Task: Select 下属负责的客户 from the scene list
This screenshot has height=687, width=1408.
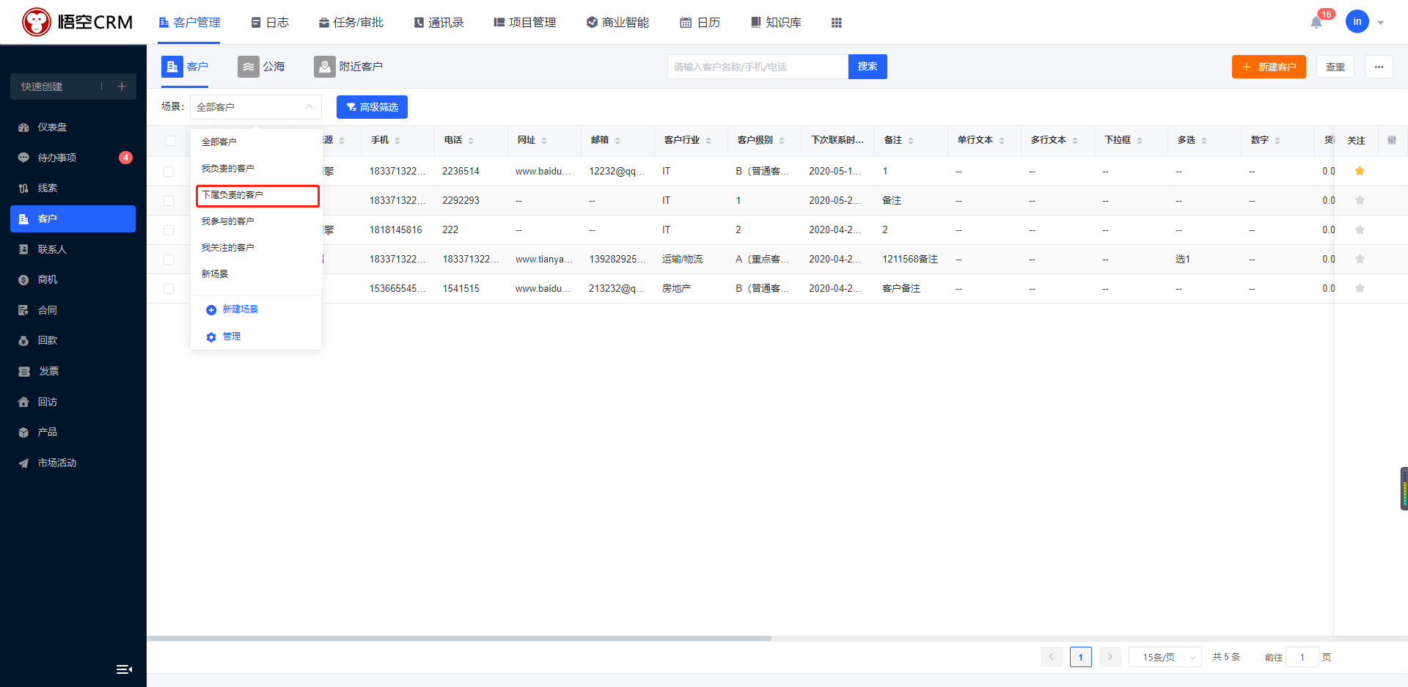Action: click(257, 195)
